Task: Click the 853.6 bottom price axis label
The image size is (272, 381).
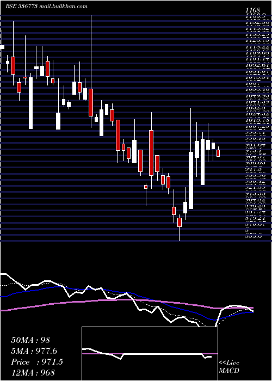Action: tap(253, 236)
